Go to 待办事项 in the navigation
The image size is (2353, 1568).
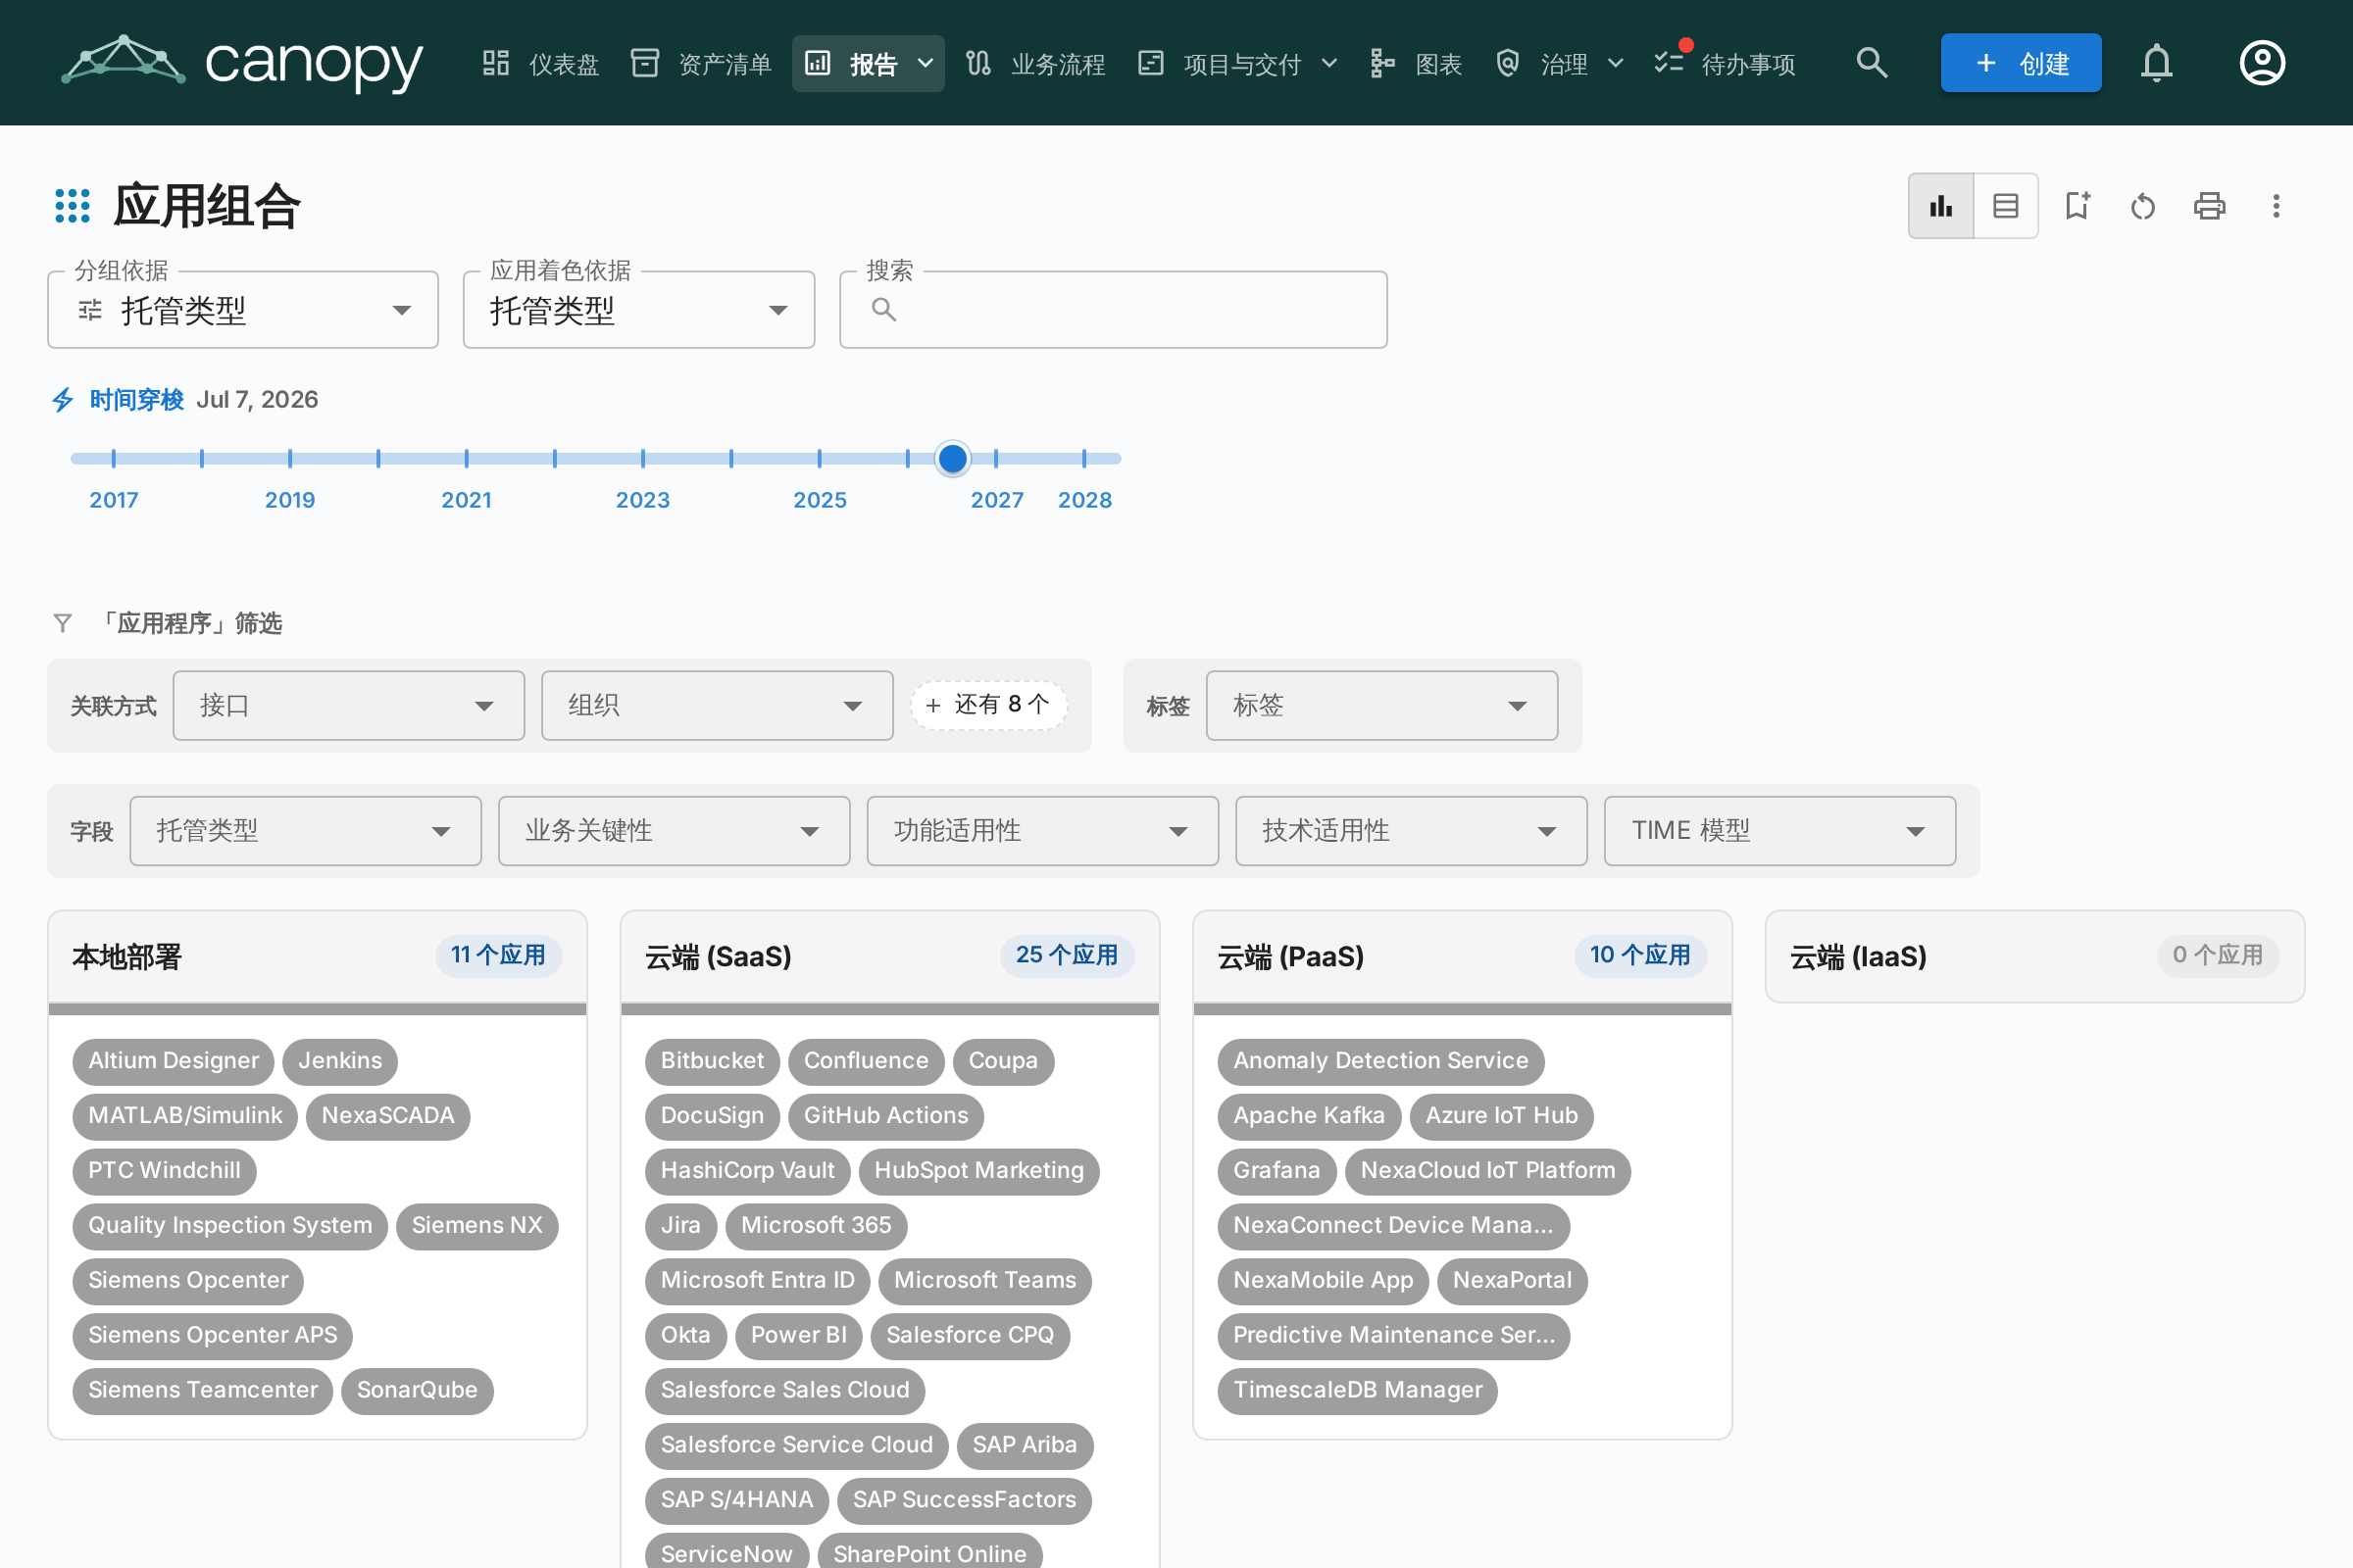1726,64
